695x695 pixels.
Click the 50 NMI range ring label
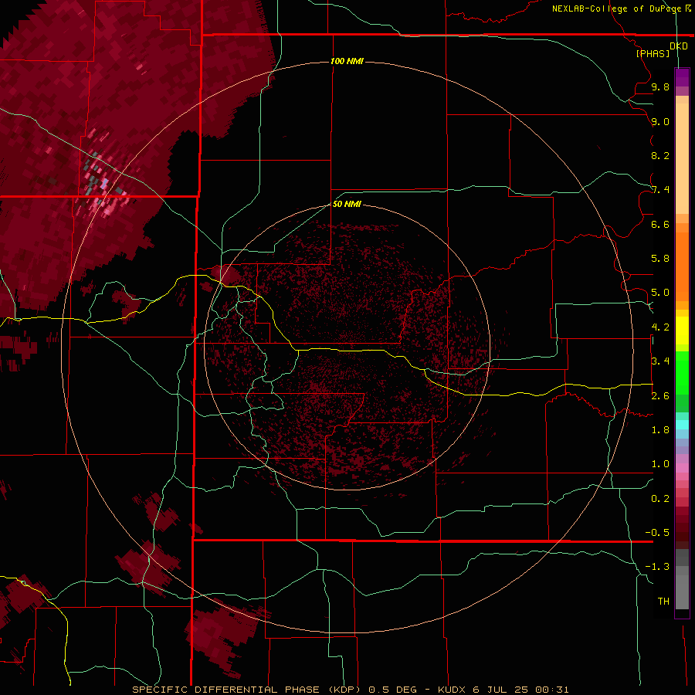click(x=347, y=204)
